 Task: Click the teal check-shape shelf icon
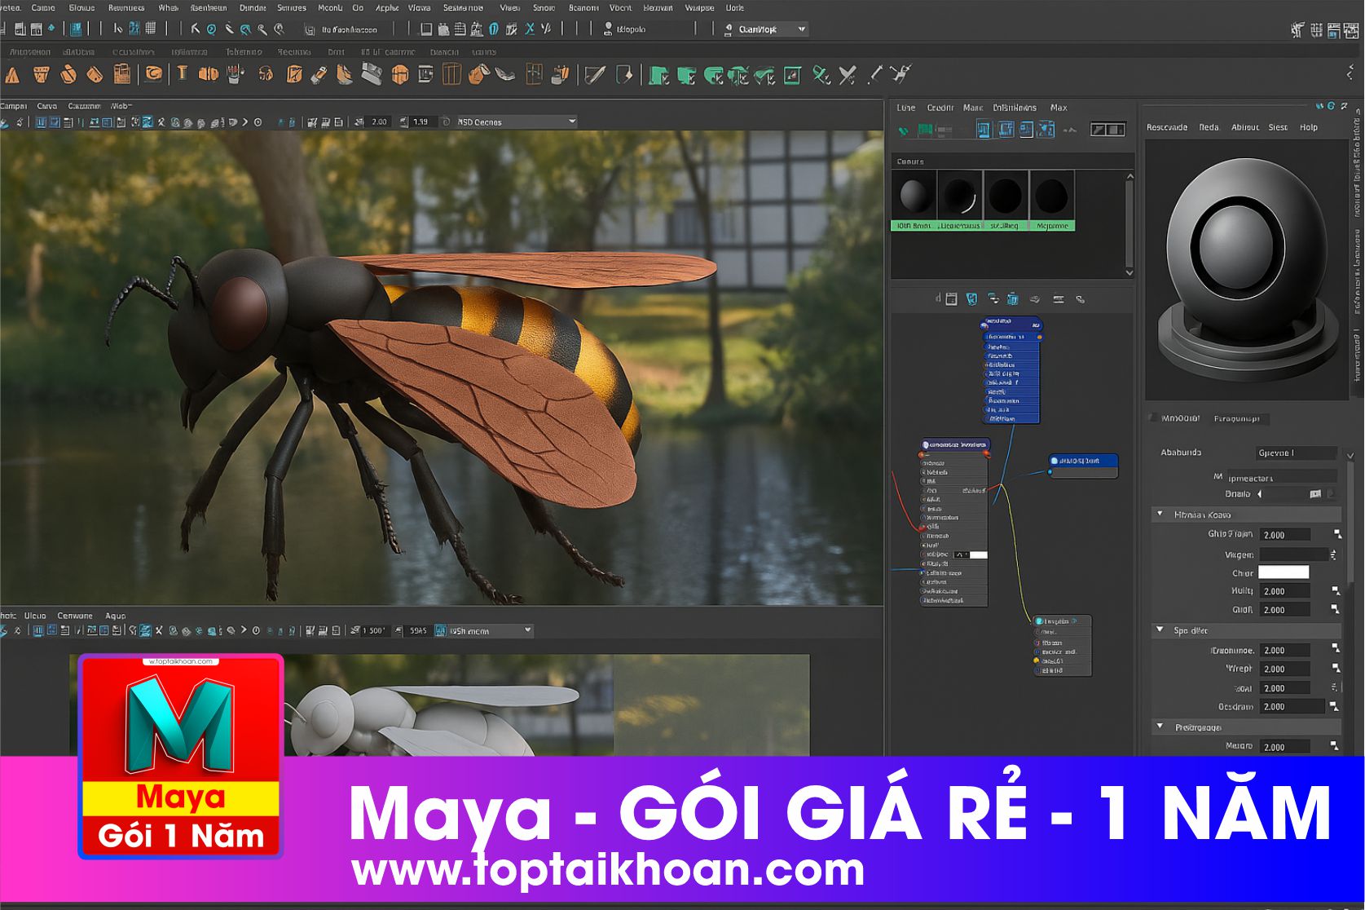click(764, 76)
